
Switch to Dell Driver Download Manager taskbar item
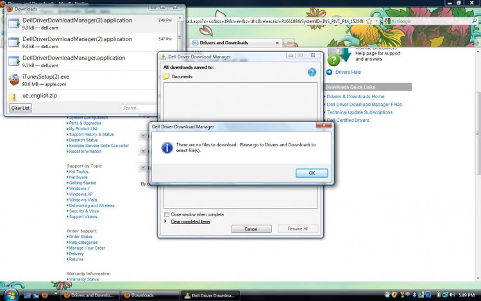click(210, 295)
